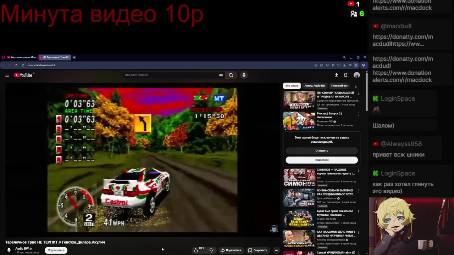Go back with the browser back arrow
The width and height of the screenshot is (454, 255).
point(4,65)
